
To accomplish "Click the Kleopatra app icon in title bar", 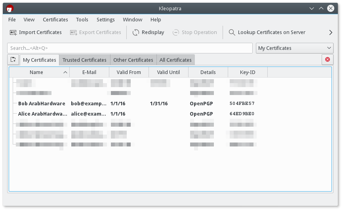I will [10, 9].
